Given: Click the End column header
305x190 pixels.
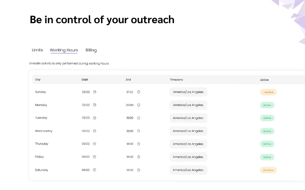Looking at the screenshot, I should [128, 79].
